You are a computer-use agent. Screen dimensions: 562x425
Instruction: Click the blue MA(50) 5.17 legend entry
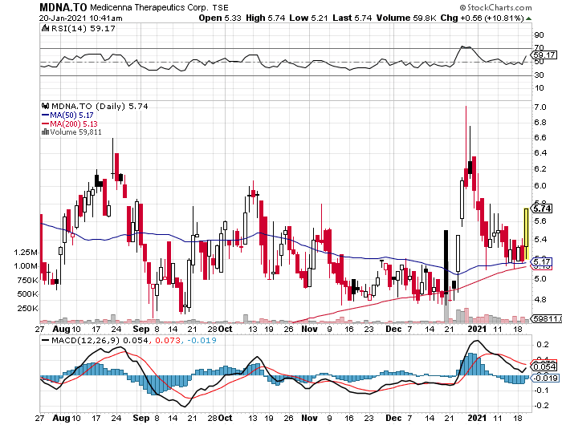pyautogui.click(x=67, y=115)
